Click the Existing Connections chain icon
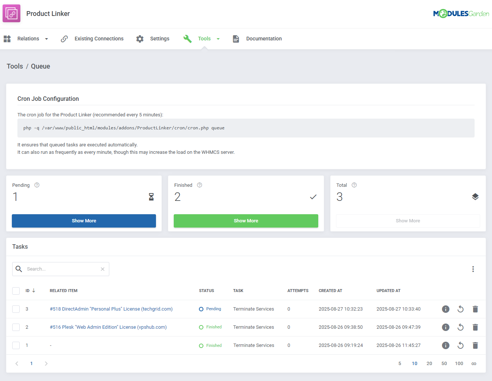The image size is (492, 381). [x=64, y=39]
